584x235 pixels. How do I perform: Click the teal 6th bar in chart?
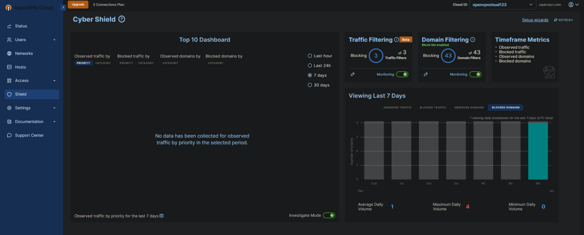pyautogui.click(x=538, y=150)
